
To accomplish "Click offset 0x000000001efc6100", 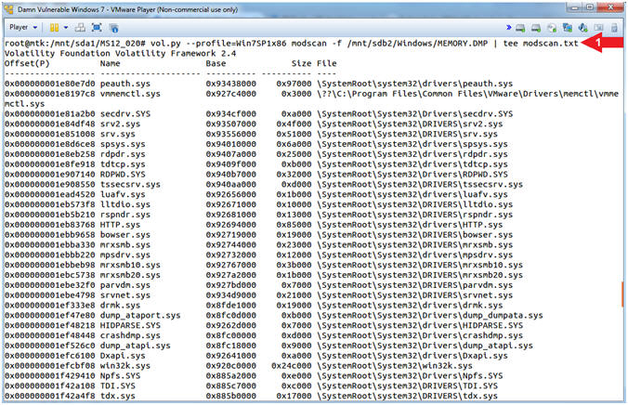I will click(x=49, y=356).
